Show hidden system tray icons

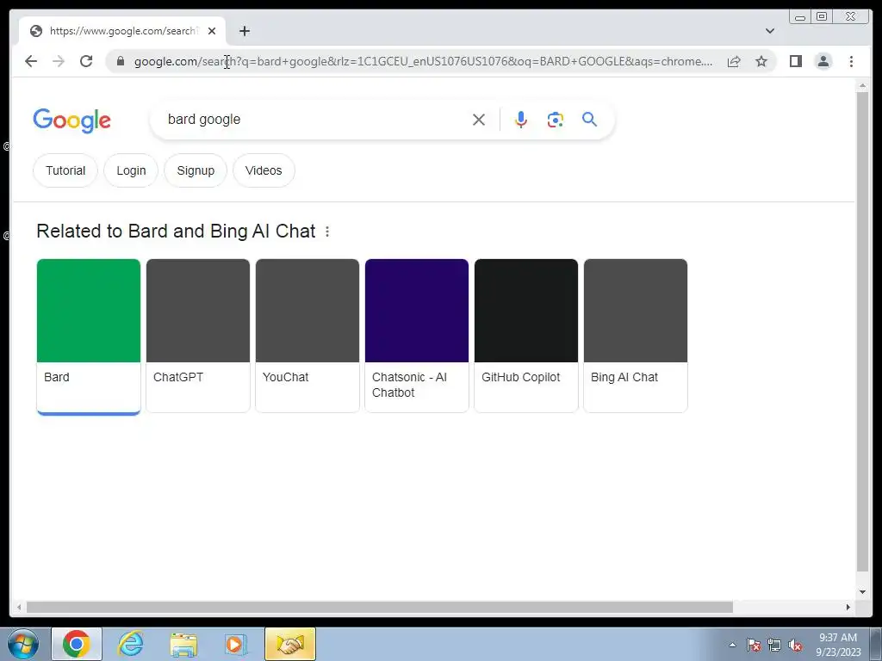732,645
